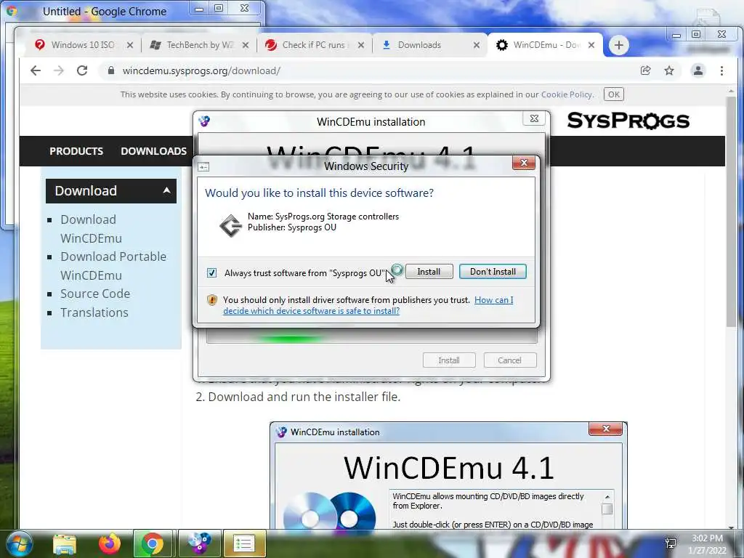Screen dimensions: 744x558
Task: Close the Windows 10 ISO tab
Action: tap(130, 45)
